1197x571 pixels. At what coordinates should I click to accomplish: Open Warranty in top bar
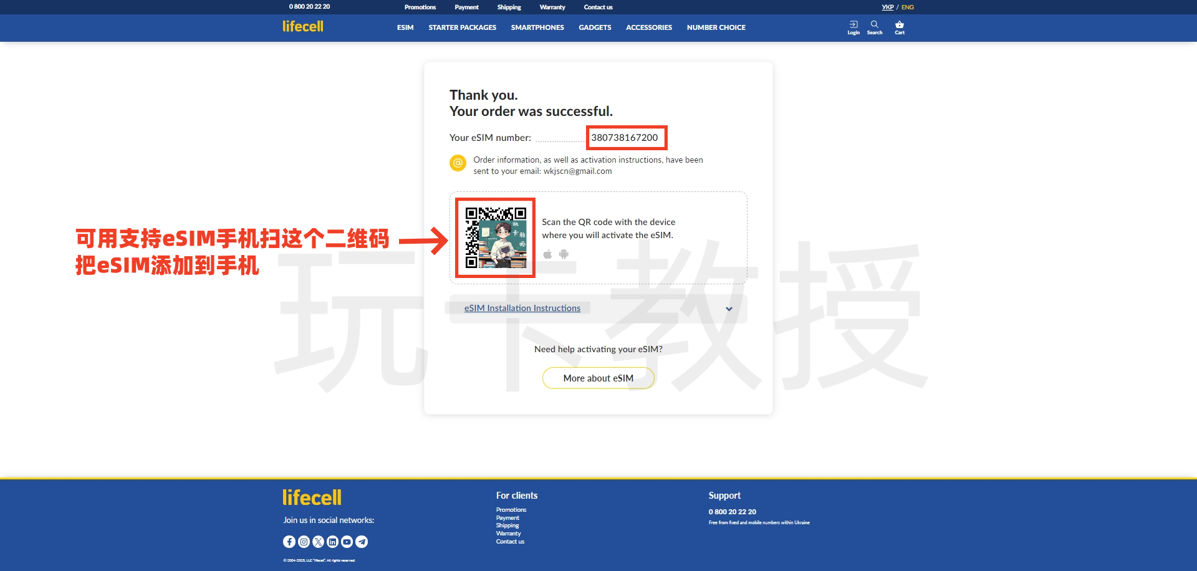552,7
